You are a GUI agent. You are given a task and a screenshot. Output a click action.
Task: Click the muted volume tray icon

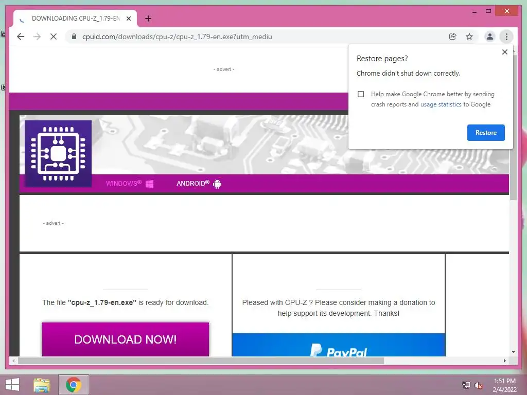pyautogui.click(x=478, y=385)
